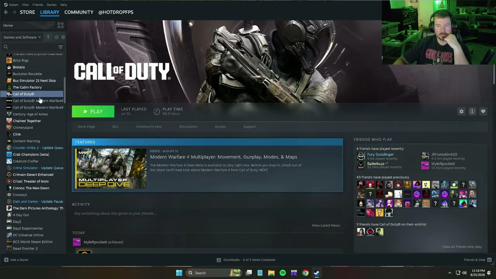Click Bailerbuzz's avatar in friends list
496x279 pixels.
pos(361,165)
